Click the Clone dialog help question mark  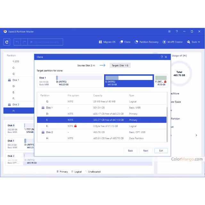[161, 57]
